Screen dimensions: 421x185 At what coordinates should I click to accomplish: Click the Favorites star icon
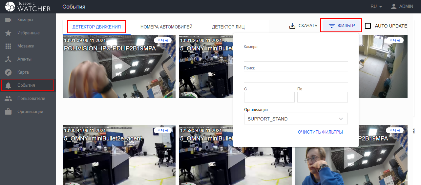pyautogui.click(x=9, y=33)
